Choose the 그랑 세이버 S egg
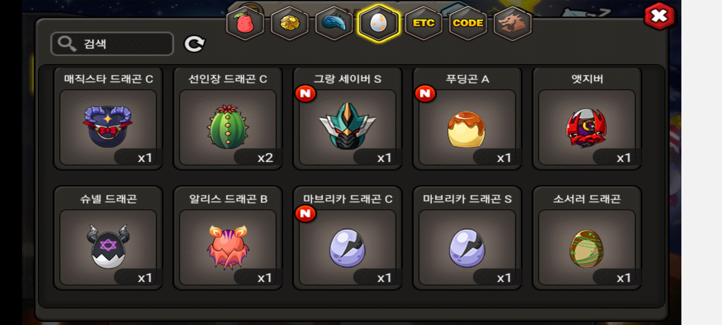Viewport: 722px width, 325px height. [x=347, y=119]
